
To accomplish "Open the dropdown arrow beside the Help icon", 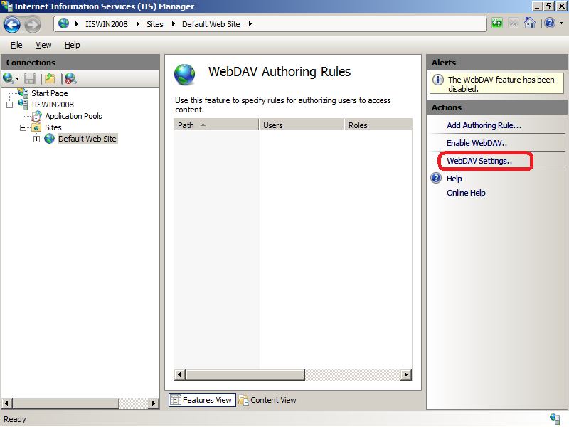I will pos(561,23).
